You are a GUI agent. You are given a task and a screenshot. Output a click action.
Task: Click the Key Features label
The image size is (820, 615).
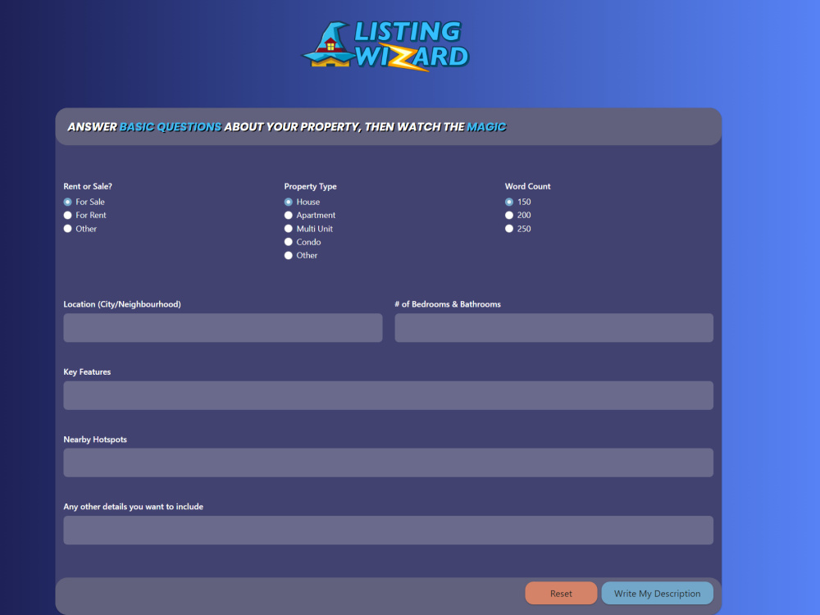coord(87,371)
